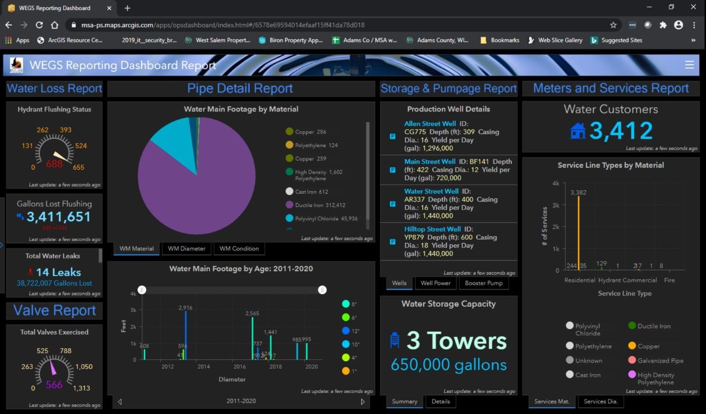Open the hidden bookmarks chevron on bookmarks bar
This screenshot has width=706, height=414.
click(695, 40)
